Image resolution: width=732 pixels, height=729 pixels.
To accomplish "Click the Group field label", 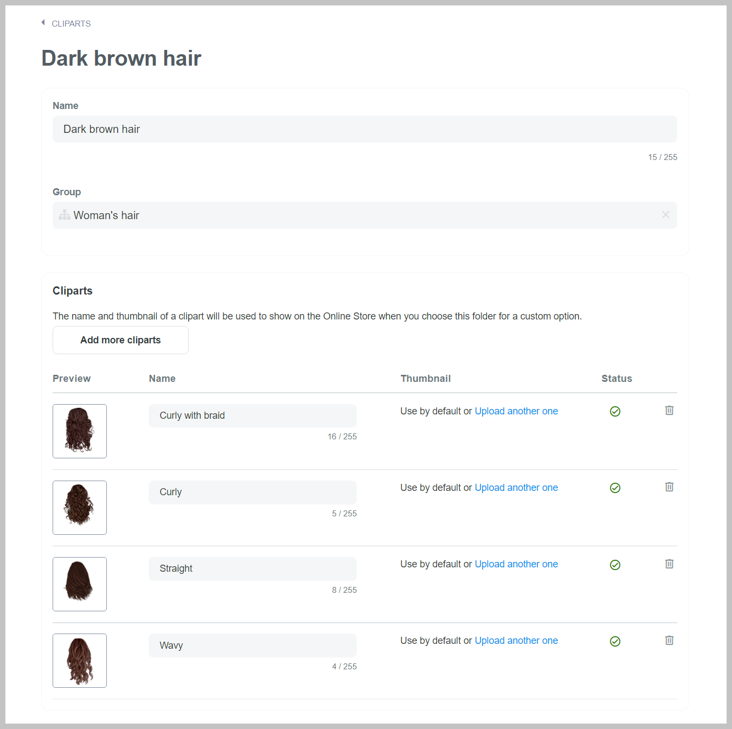I will [x=67, y=192].
